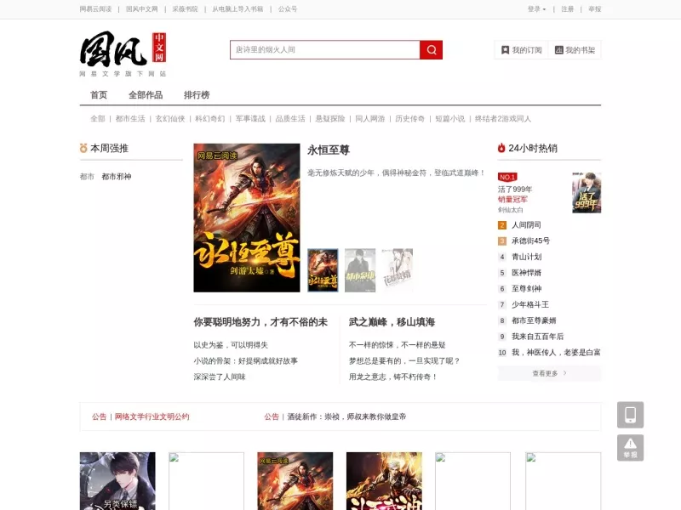Viewport: 681px width, 510px height.
Task: Open bottom fiery warrior book cover at far right
Action: (384, 481)
